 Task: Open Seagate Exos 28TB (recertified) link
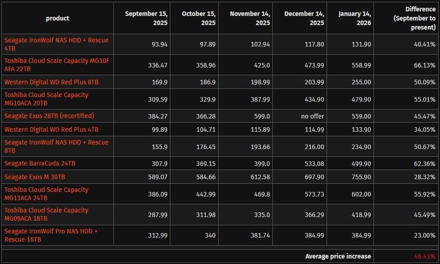tap(49, 116)
